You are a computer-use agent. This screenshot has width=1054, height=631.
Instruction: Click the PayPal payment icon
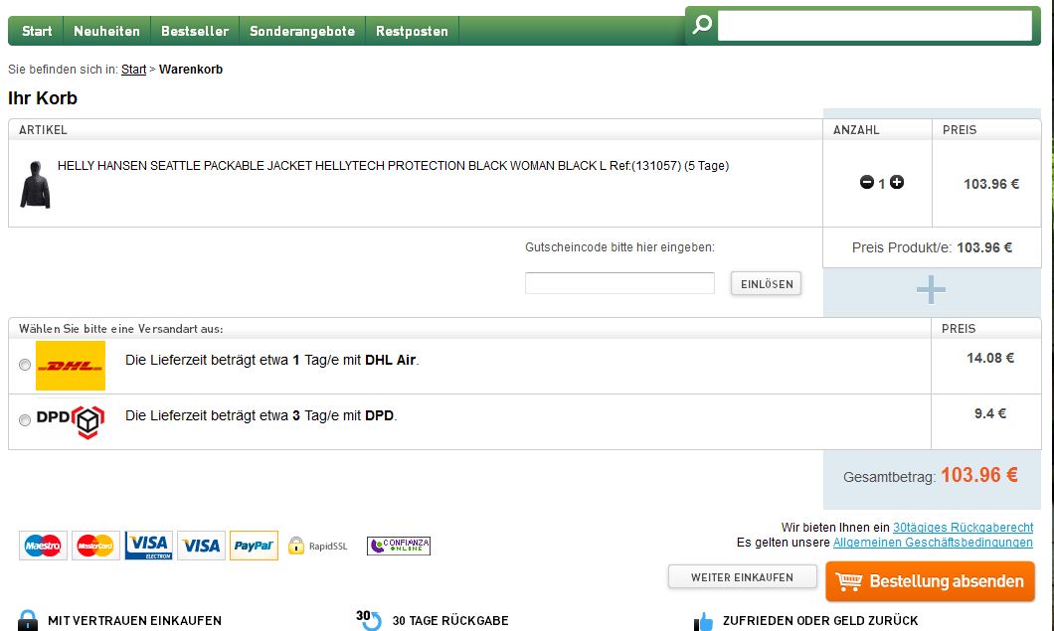[254, 546]
